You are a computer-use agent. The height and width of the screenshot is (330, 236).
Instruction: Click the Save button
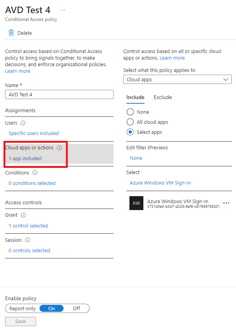pos(21,321)
